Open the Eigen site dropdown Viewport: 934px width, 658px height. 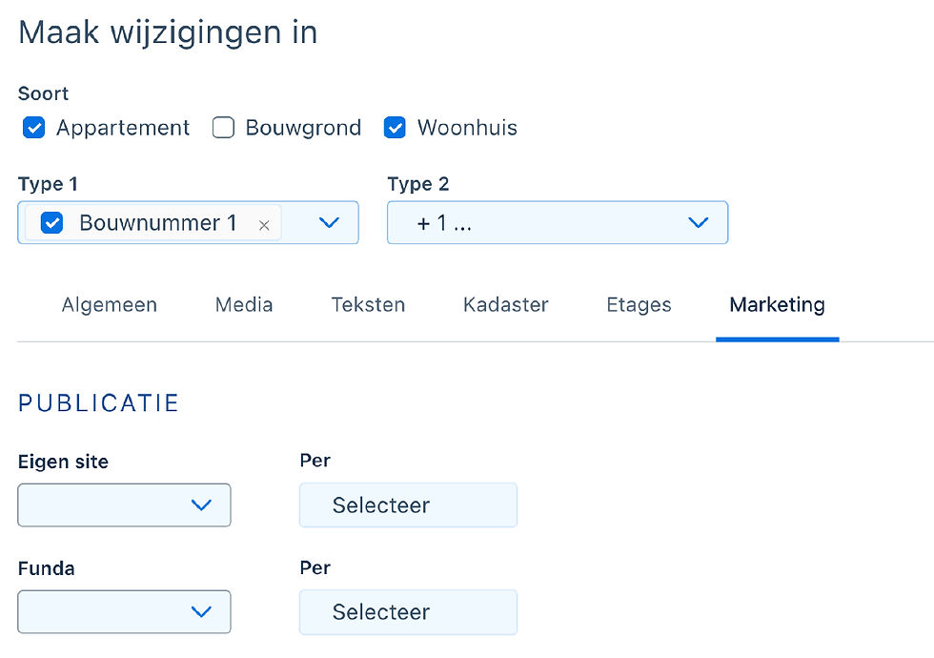[124, 505]
